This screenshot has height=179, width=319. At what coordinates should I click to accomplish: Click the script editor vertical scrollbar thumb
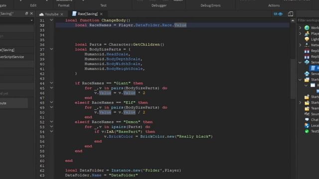click(293, 79)
